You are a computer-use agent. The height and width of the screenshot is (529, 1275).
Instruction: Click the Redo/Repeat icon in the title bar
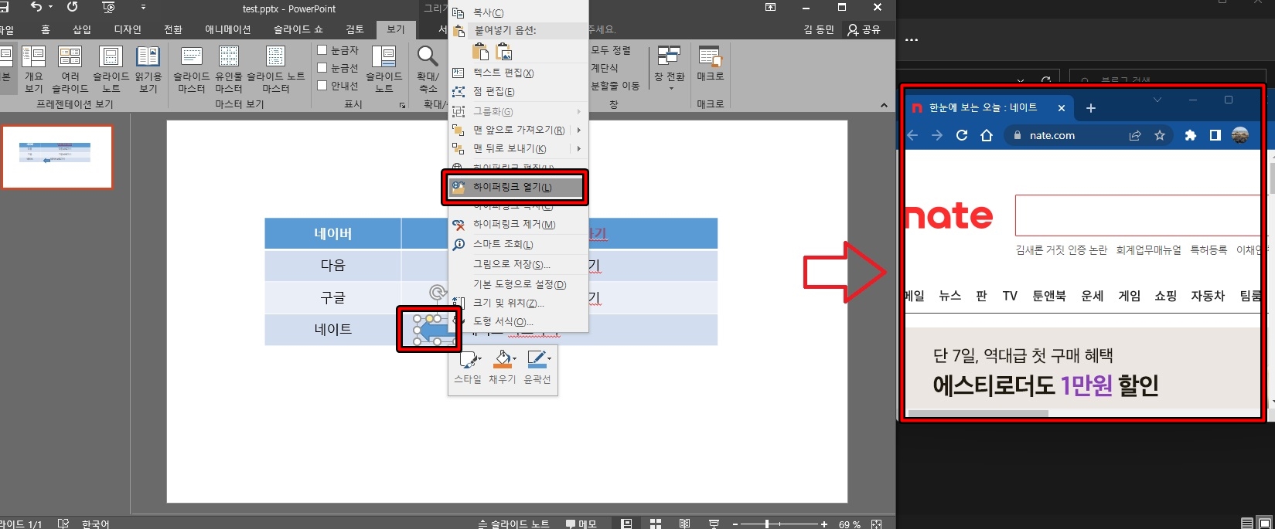click(73, 7)
